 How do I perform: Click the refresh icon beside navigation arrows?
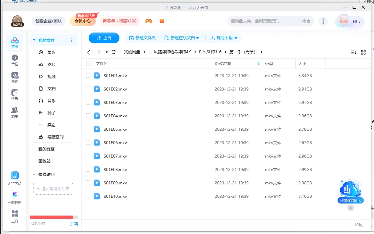(x=114, y=52)
